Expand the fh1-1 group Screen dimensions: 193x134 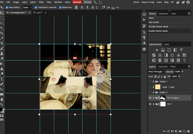coord(154,104)
